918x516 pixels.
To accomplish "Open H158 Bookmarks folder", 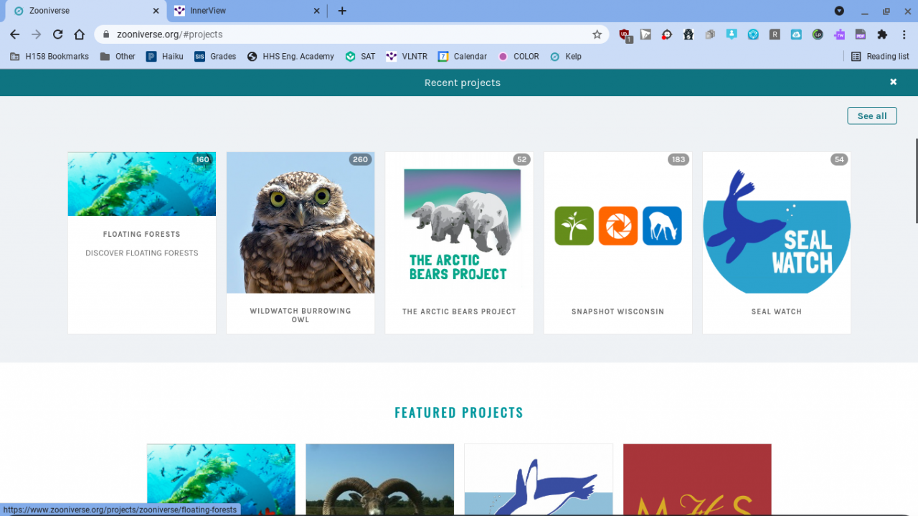I will (x=49, y=56).
